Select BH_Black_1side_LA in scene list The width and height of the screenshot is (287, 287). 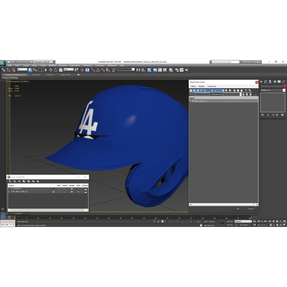click(223, 101)
